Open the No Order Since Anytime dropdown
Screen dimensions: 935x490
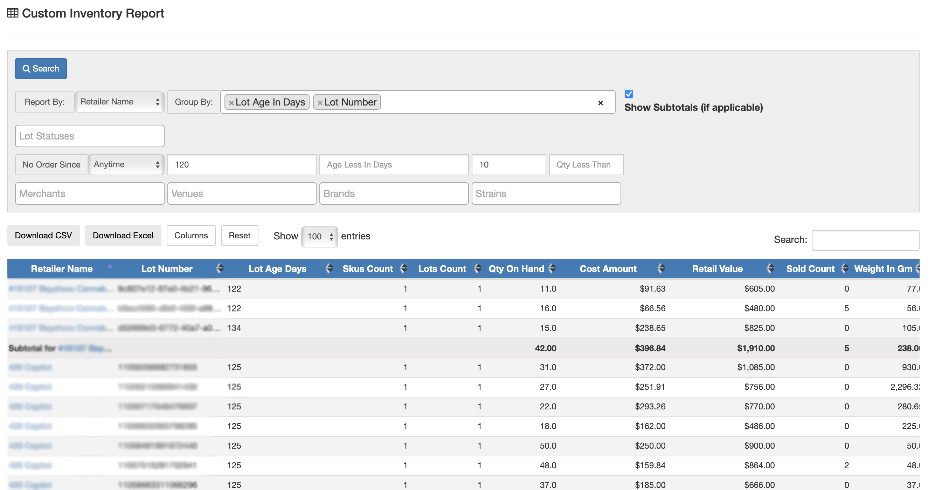[126, 164]
